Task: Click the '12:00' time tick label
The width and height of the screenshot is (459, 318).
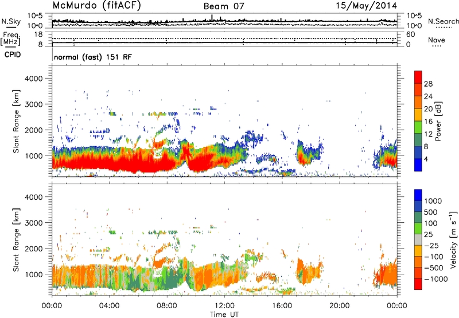Action: pyautogui.click(x=224, y=306)
